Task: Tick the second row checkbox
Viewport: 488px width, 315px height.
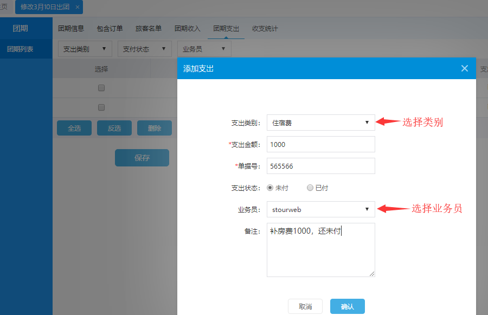Action: coord(101,107)
